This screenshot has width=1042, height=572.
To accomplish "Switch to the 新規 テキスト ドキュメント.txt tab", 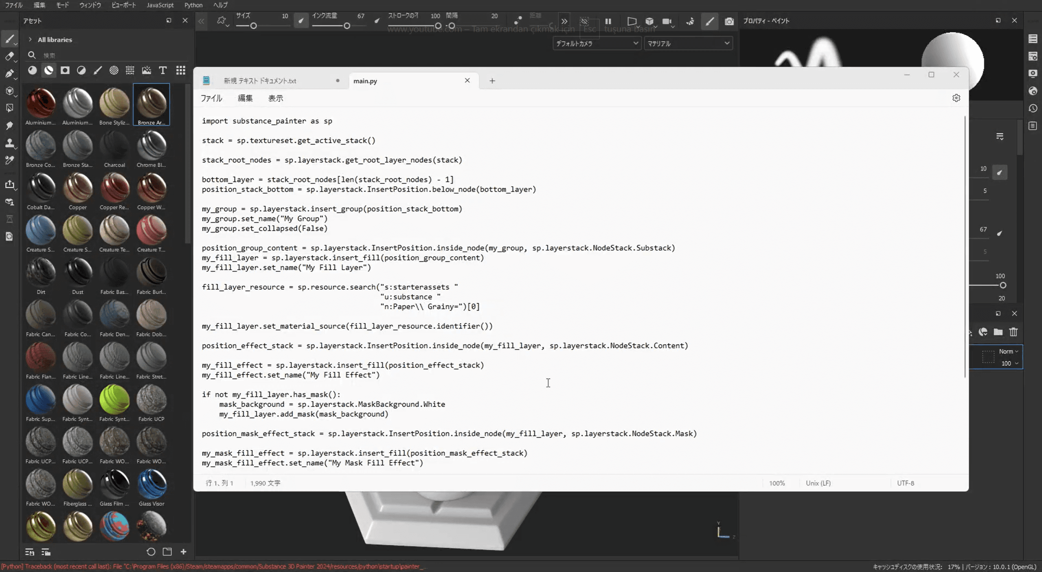I will (x=260, y=81).
